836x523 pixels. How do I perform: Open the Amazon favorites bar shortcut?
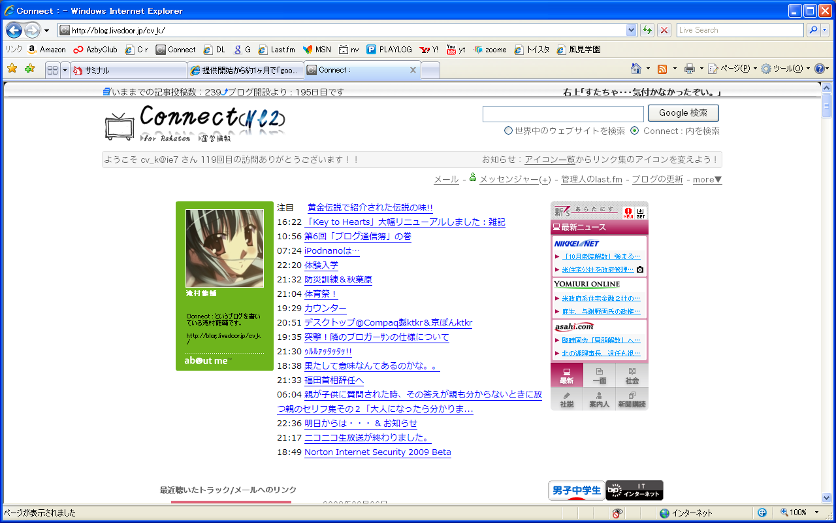pos(46,49)
